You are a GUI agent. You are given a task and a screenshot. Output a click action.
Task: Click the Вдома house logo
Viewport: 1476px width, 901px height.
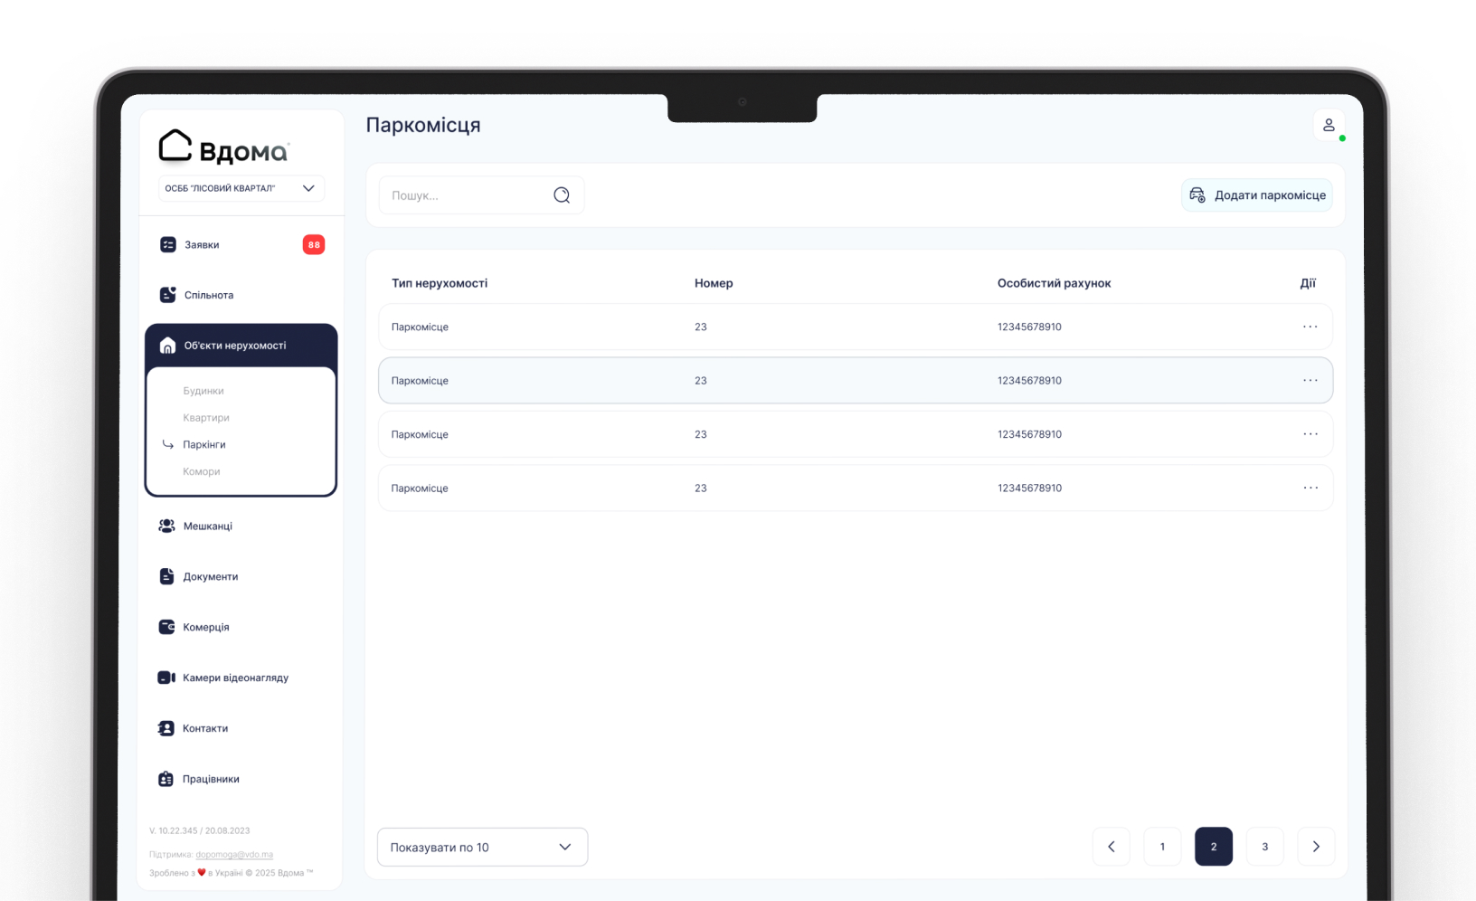tap(223, 148)
